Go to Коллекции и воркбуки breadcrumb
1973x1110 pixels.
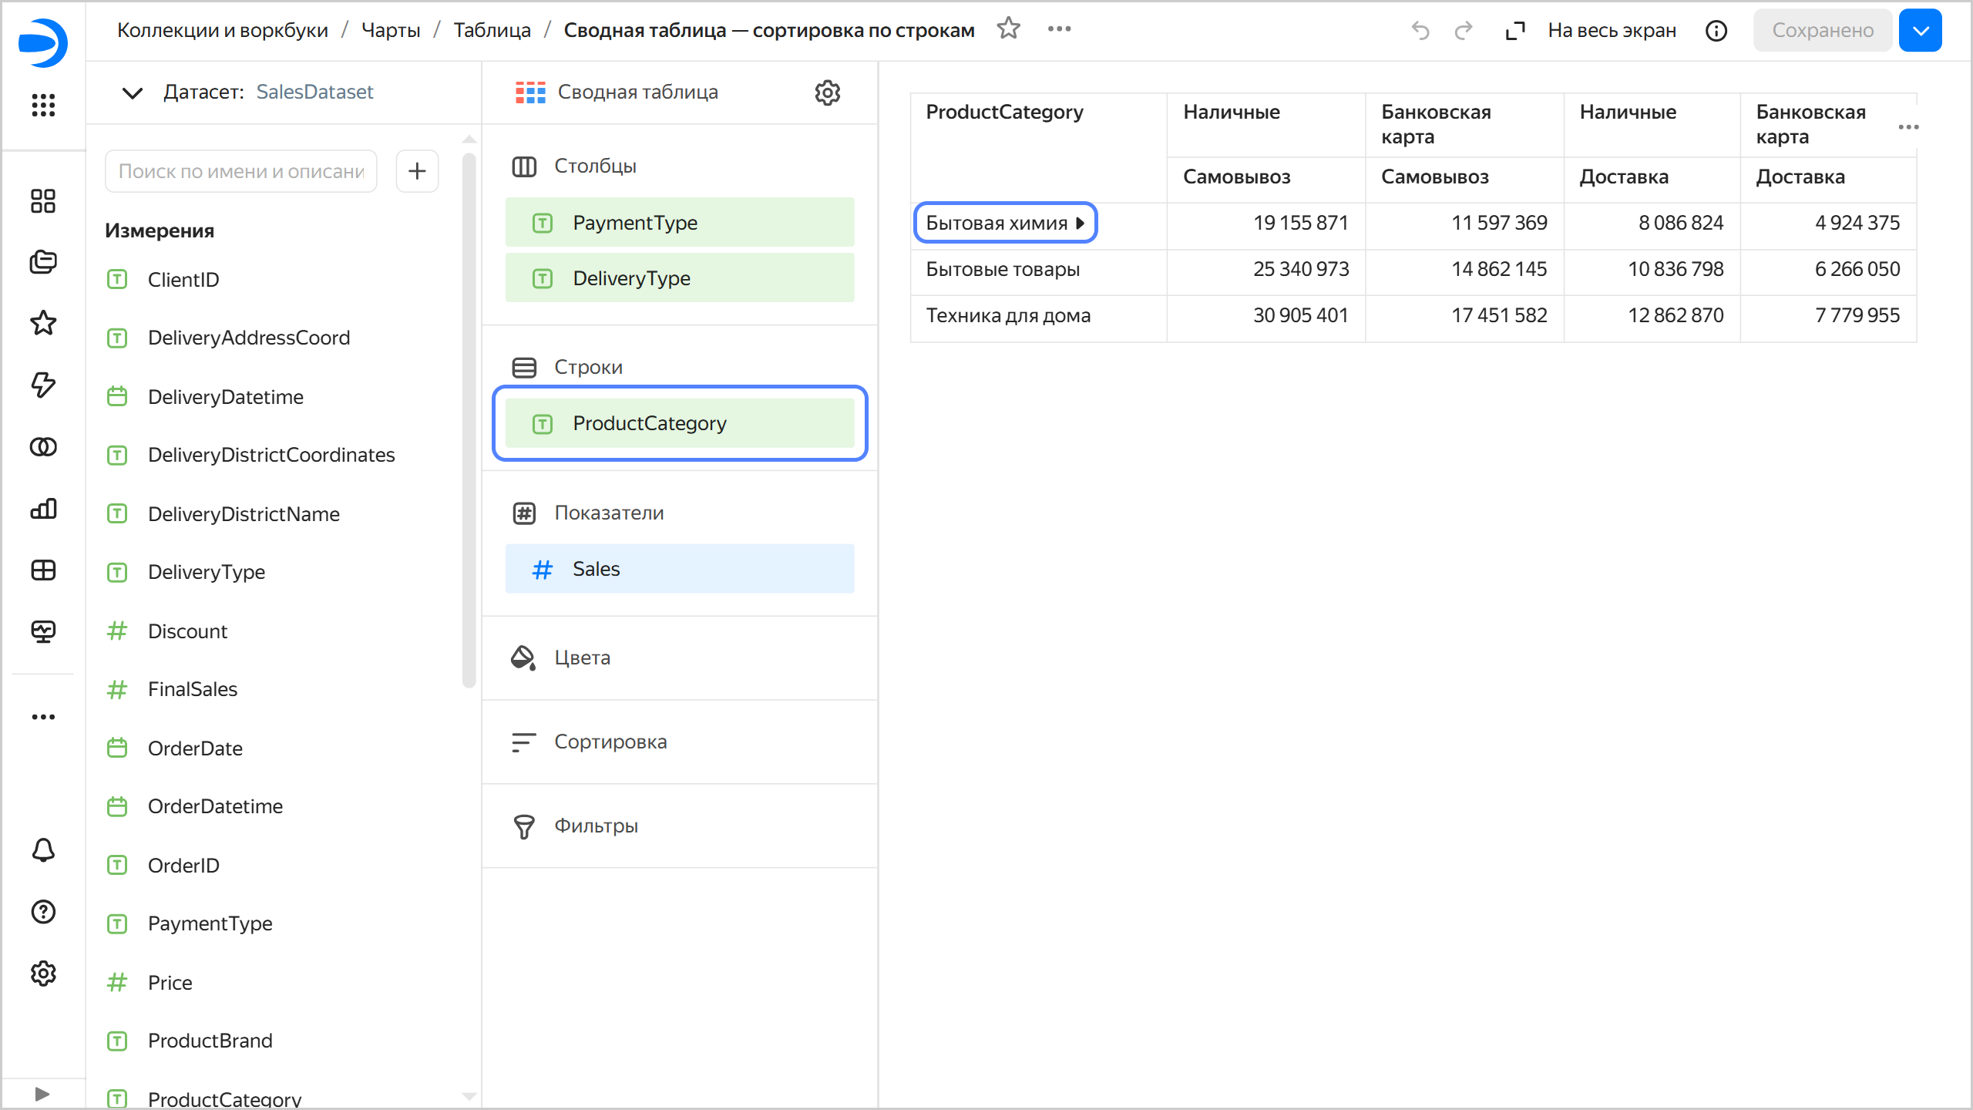coord(223,30)
